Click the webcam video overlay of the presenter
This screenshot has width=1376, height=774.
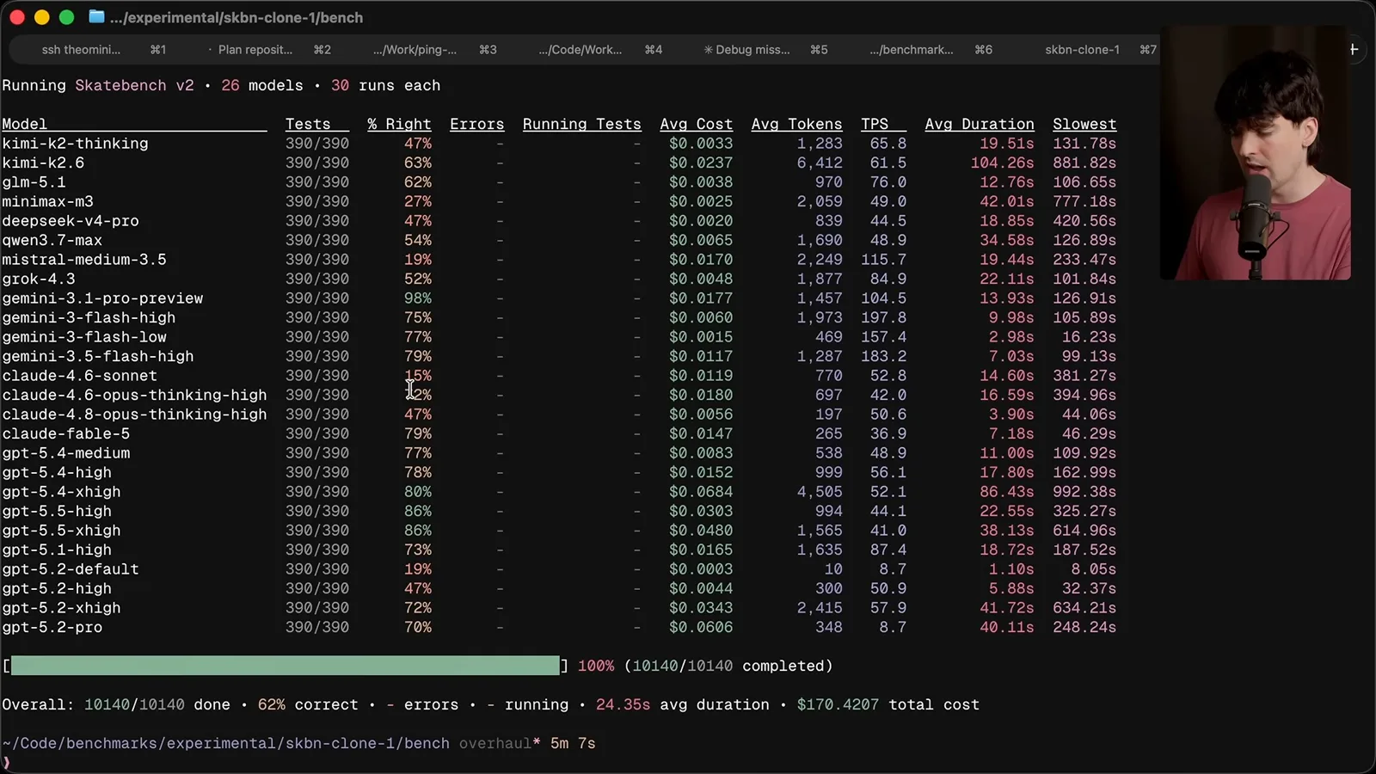pos(1256,153)
